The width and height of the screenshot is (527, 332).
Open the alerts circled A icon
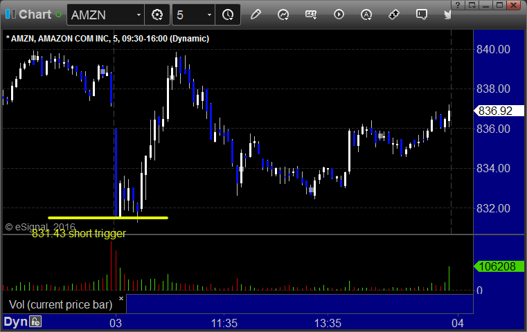tap(366, 15)
